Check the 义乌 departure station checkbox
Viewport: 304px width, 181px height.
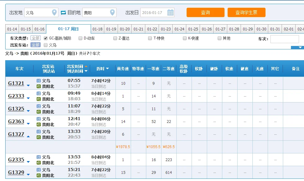(45, 45)
